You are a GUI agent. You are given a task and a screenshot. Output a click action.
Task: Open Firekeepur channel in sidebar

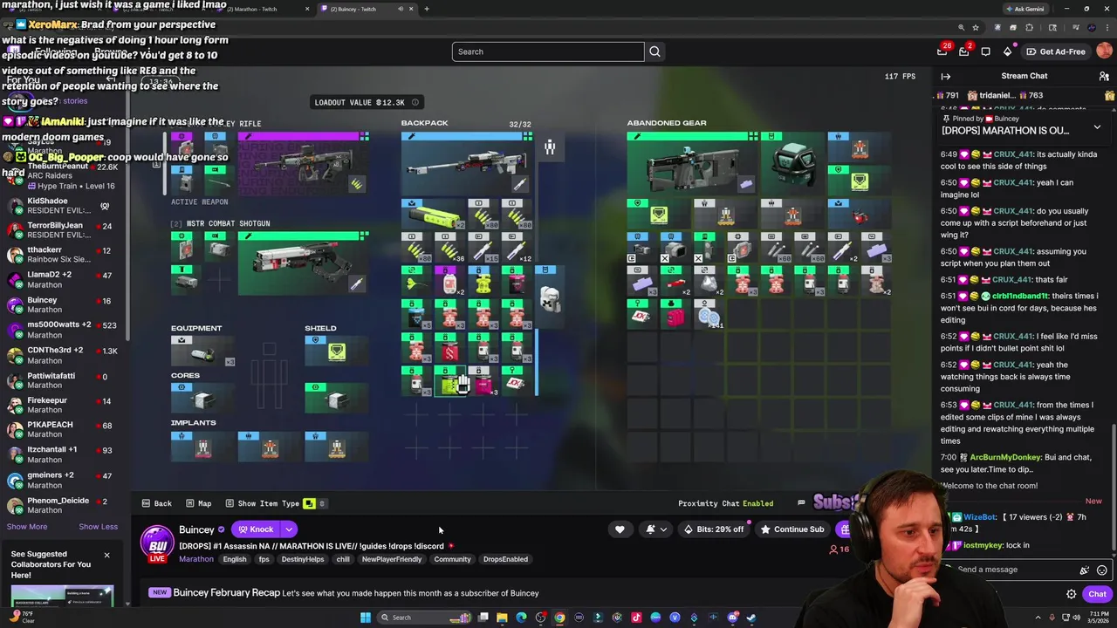point(63,406)
